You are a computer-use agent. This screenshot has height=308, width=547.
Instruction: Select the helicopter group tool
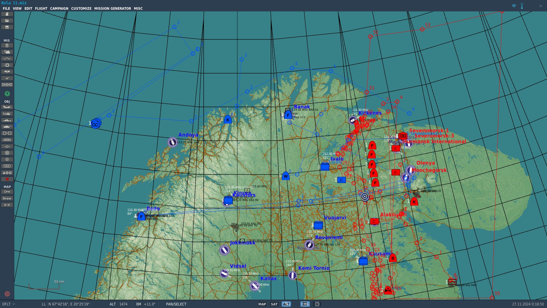[7, 114]
